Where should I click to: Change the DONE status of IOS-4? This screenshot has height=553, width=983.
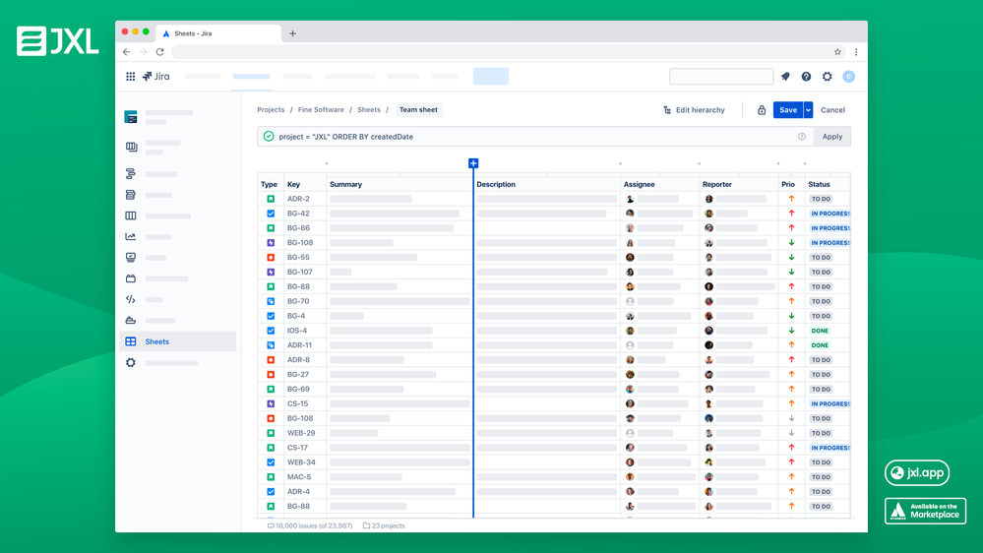click(820, 331)
